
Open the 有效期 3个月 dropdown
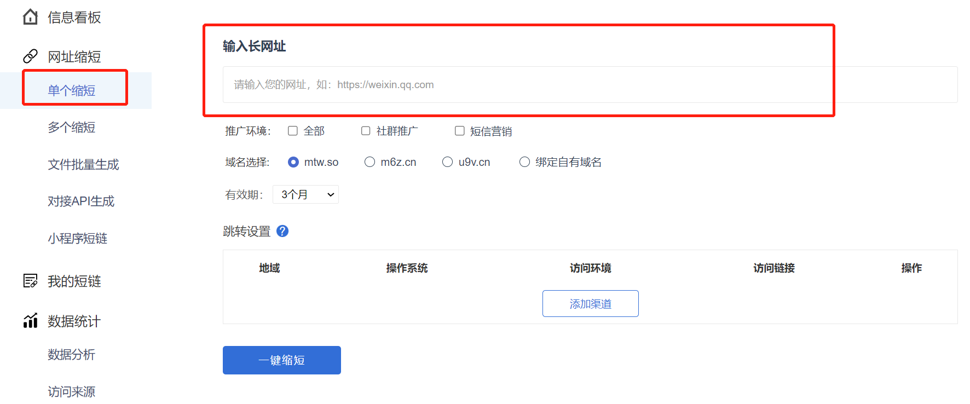[305, 194]
